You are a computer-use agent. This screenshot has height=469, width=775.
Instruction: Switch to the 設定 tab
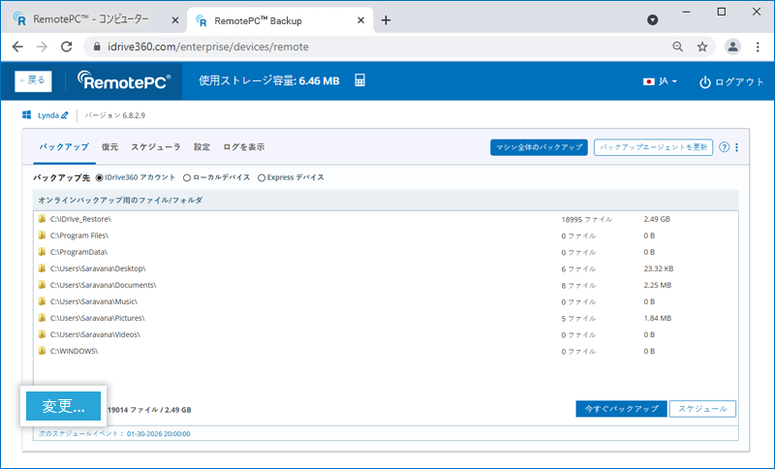click(x=202, y=146)
